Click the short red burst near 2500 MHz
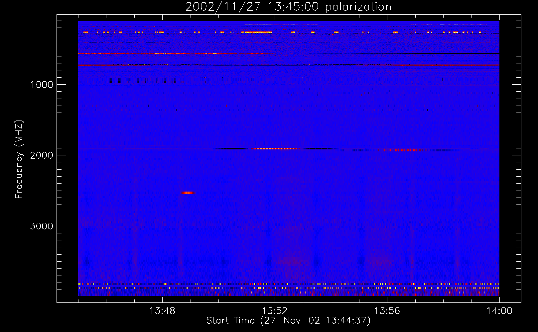The image size is (538, 332). [188, 193]
